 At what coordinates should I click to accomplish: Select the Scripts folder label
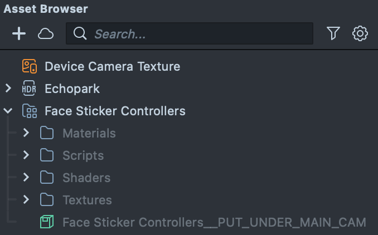[x=83, y=155]
